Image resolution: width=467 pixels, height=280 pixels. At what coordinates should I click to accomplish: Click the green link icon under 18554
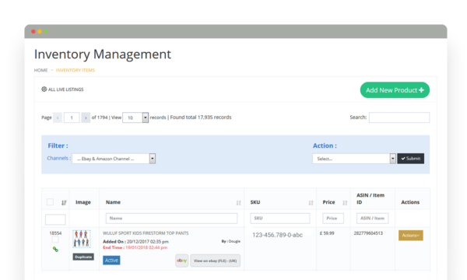[x=55, y=250]
